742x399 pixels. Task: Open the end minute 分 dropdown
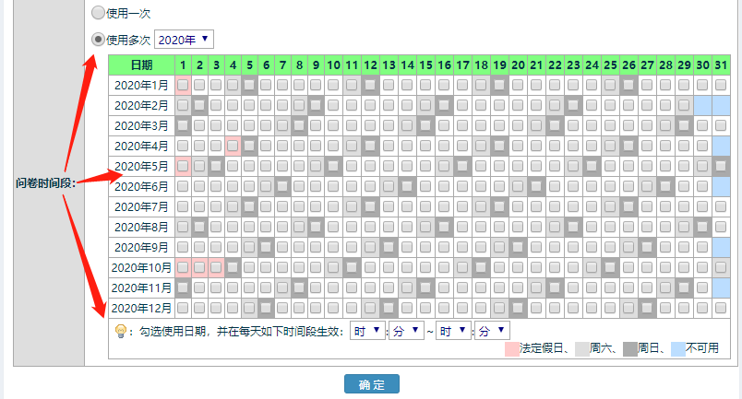[490, 330]
